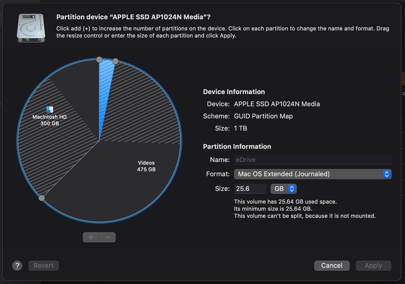Screen dimensions: 405x284
Task: Click the Size field showing 25.6
Action: pos(250,189)
